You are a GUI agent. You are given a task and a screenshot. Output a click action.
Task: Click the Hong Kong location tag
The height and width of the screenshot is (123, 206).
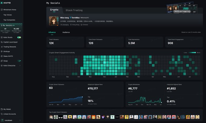(x=75, y=25)
